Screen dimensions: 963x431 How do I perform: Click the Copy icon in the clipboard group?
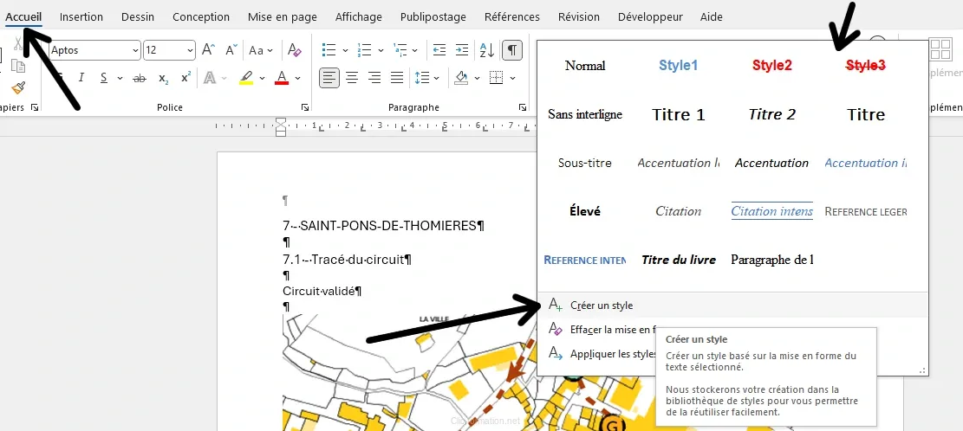tap(18, 67)
